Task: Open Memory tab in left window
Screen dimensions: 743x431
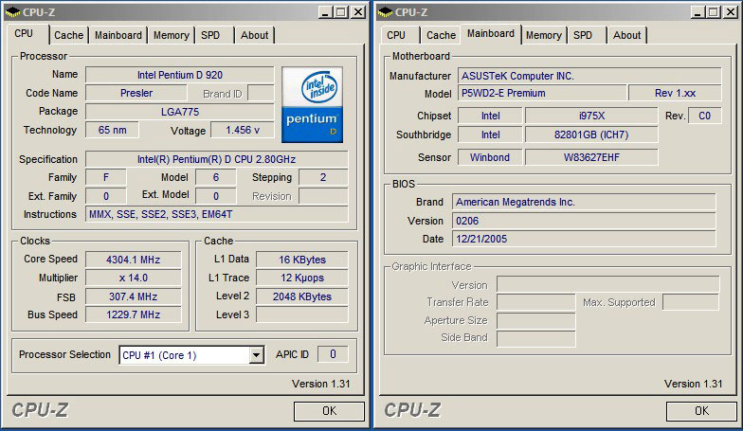Action: [171, 35]
